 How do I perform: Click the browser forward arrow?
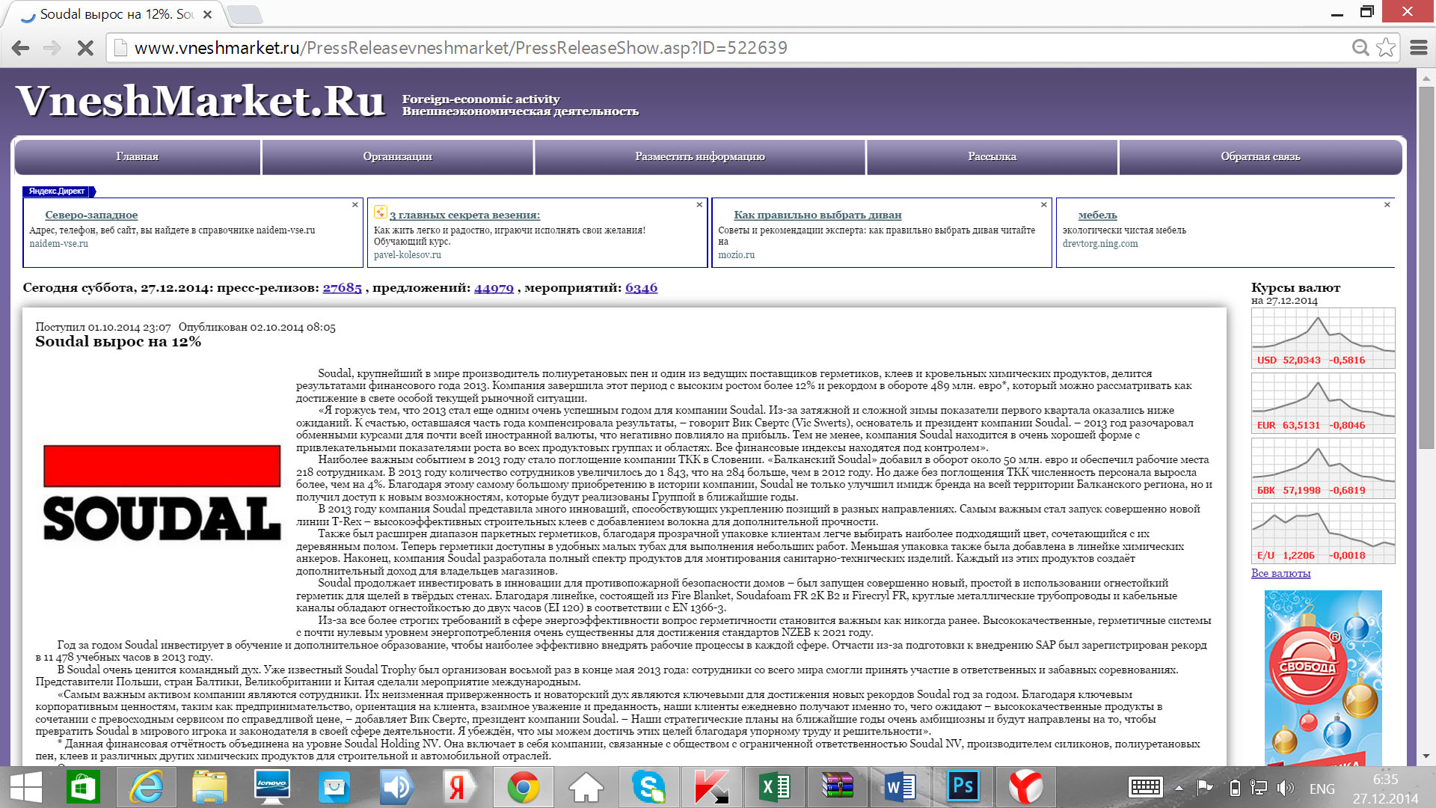point(52,48)
